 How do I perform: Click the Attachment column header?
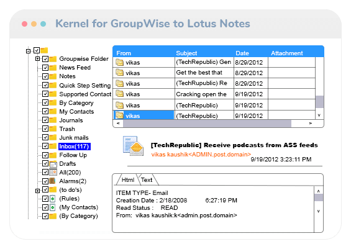tap(287, 53)
